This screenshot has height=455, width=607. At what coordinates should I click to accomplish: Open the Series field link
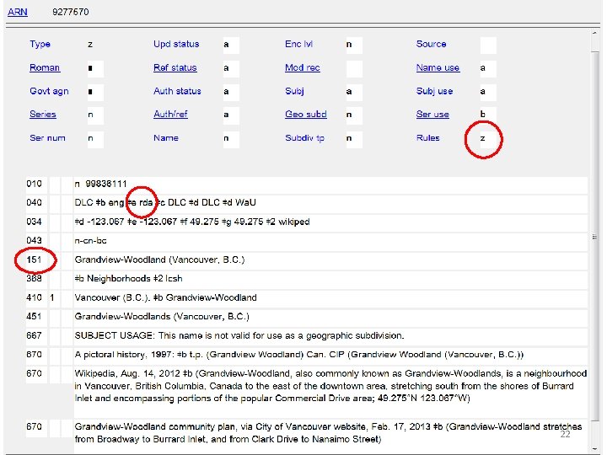click(43, 115)
